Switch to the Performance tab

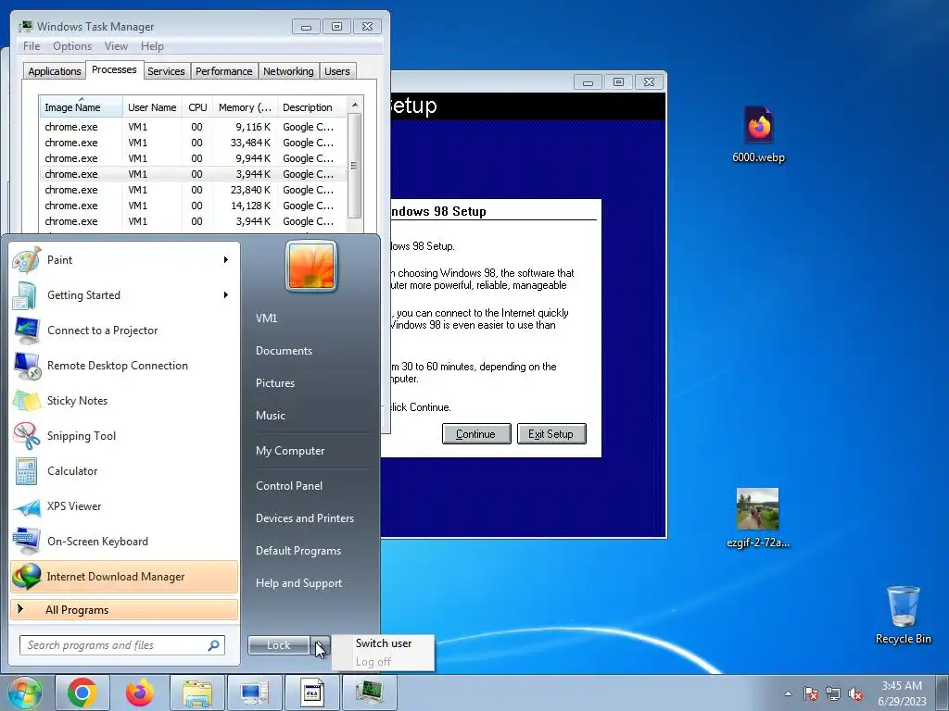pos(223,71)
